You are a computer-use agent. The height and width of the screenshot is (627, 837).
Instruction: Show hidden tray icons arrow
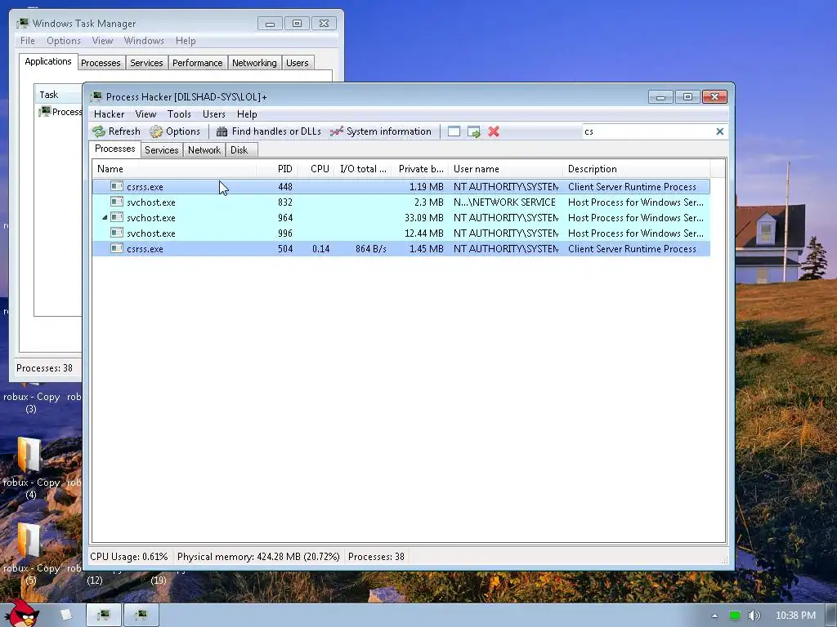click(714, 616)
